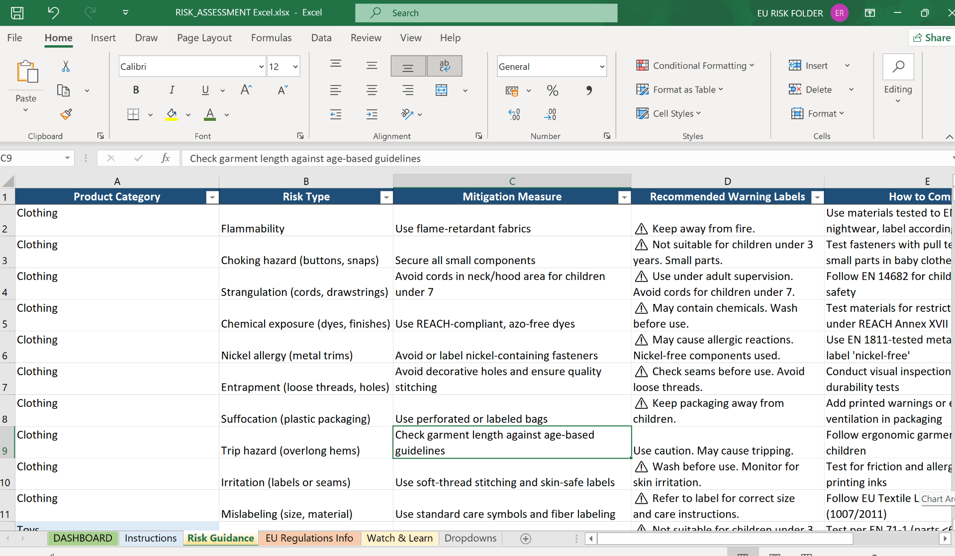Apply Comma Style formatting
The image size is (955, 556).
tap(589, 91)
